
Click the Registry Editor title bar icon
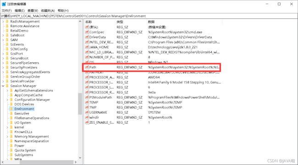click(x=4, y=4)
